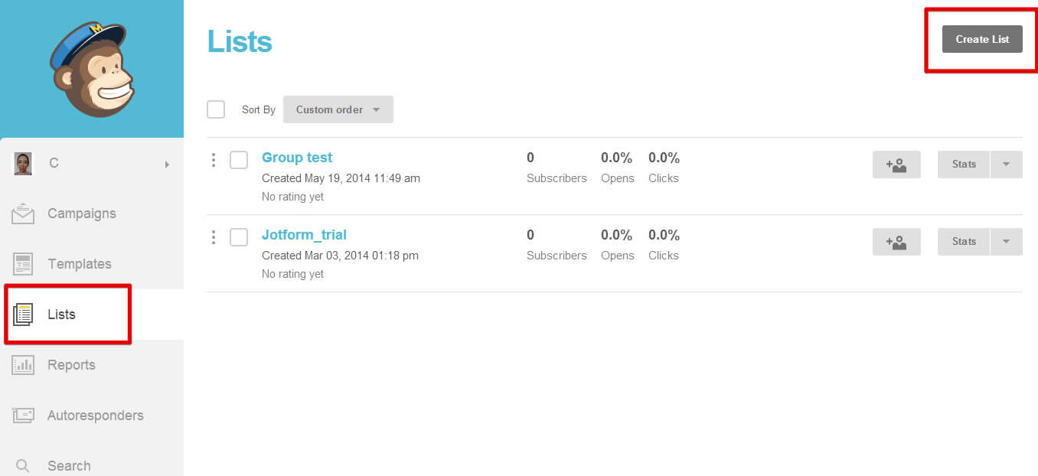Open the Custom order sort dropdown
The image size is (1038, 476).
338,109
